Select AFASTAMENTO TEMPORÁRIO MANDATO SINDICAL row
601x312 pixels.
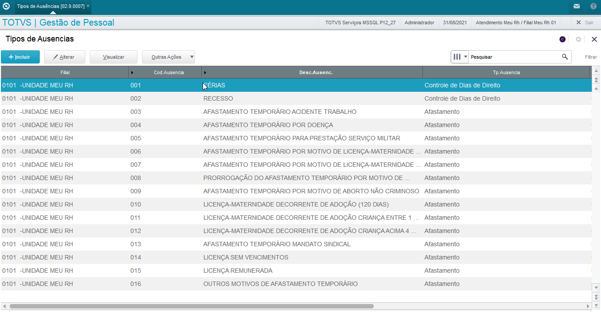[x=296, y=244]
